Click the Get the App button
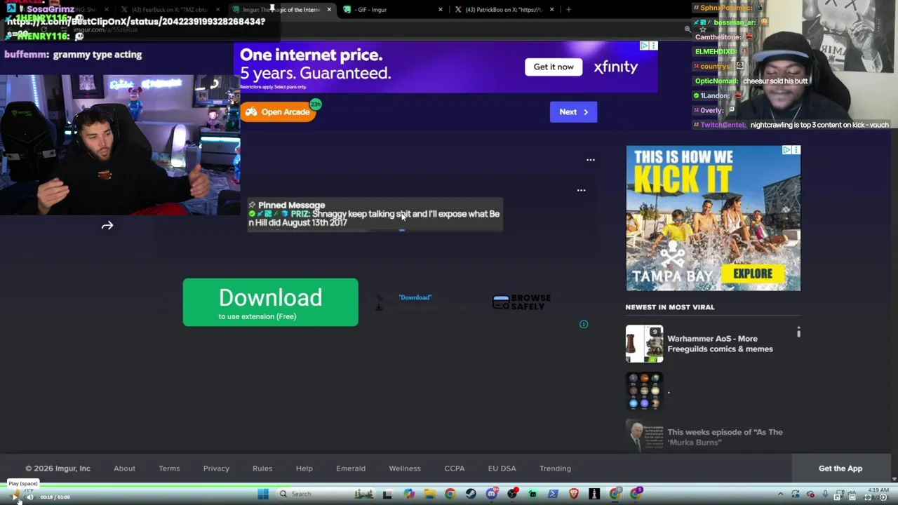Viewport: 898px width, 505px height. coord(840,469)
